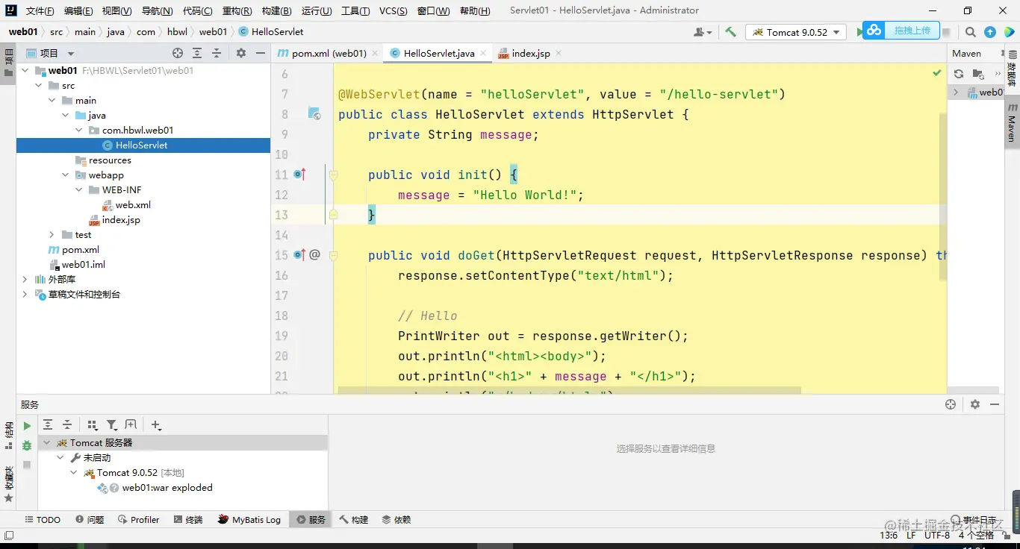Open services in new tab icon
1020x549 pixels.
point(131,424)
